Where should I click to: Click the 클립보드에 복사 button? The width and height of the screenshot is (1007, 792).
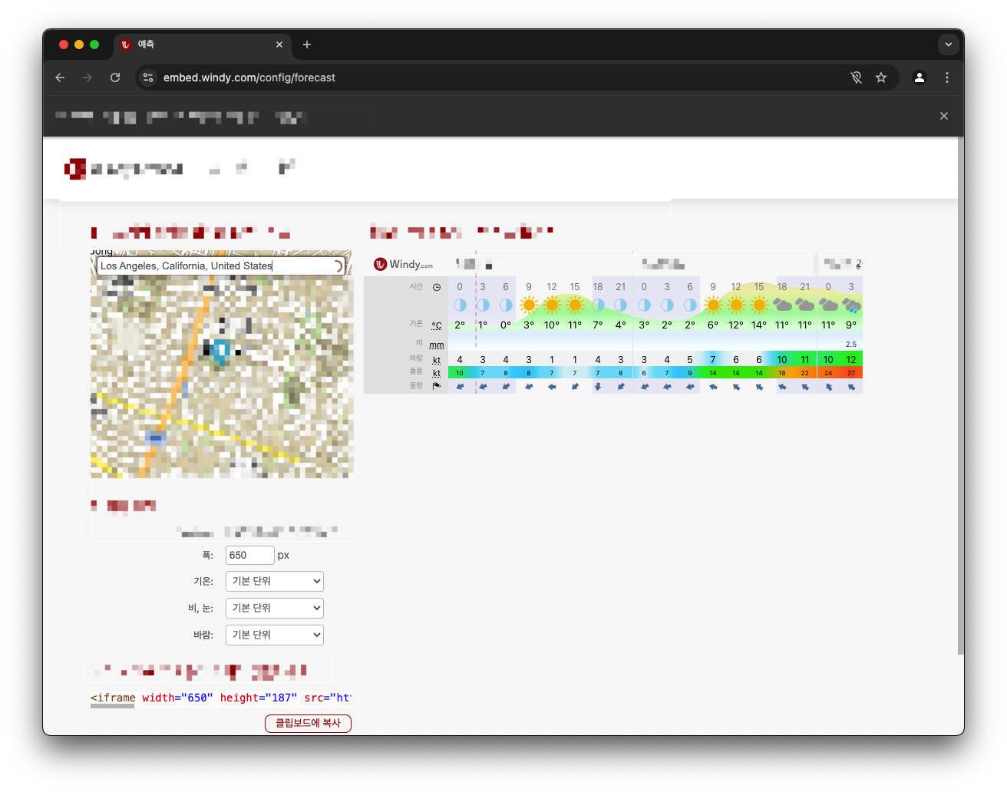308,724
